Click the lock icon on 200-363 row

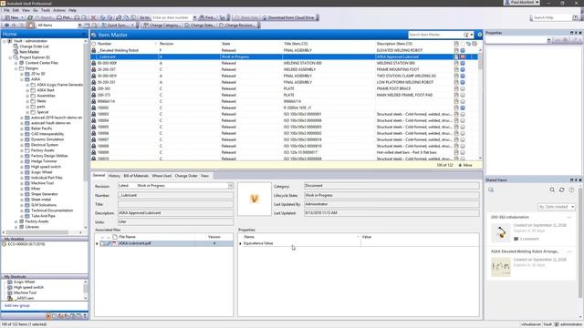click(x=94, y=88)
